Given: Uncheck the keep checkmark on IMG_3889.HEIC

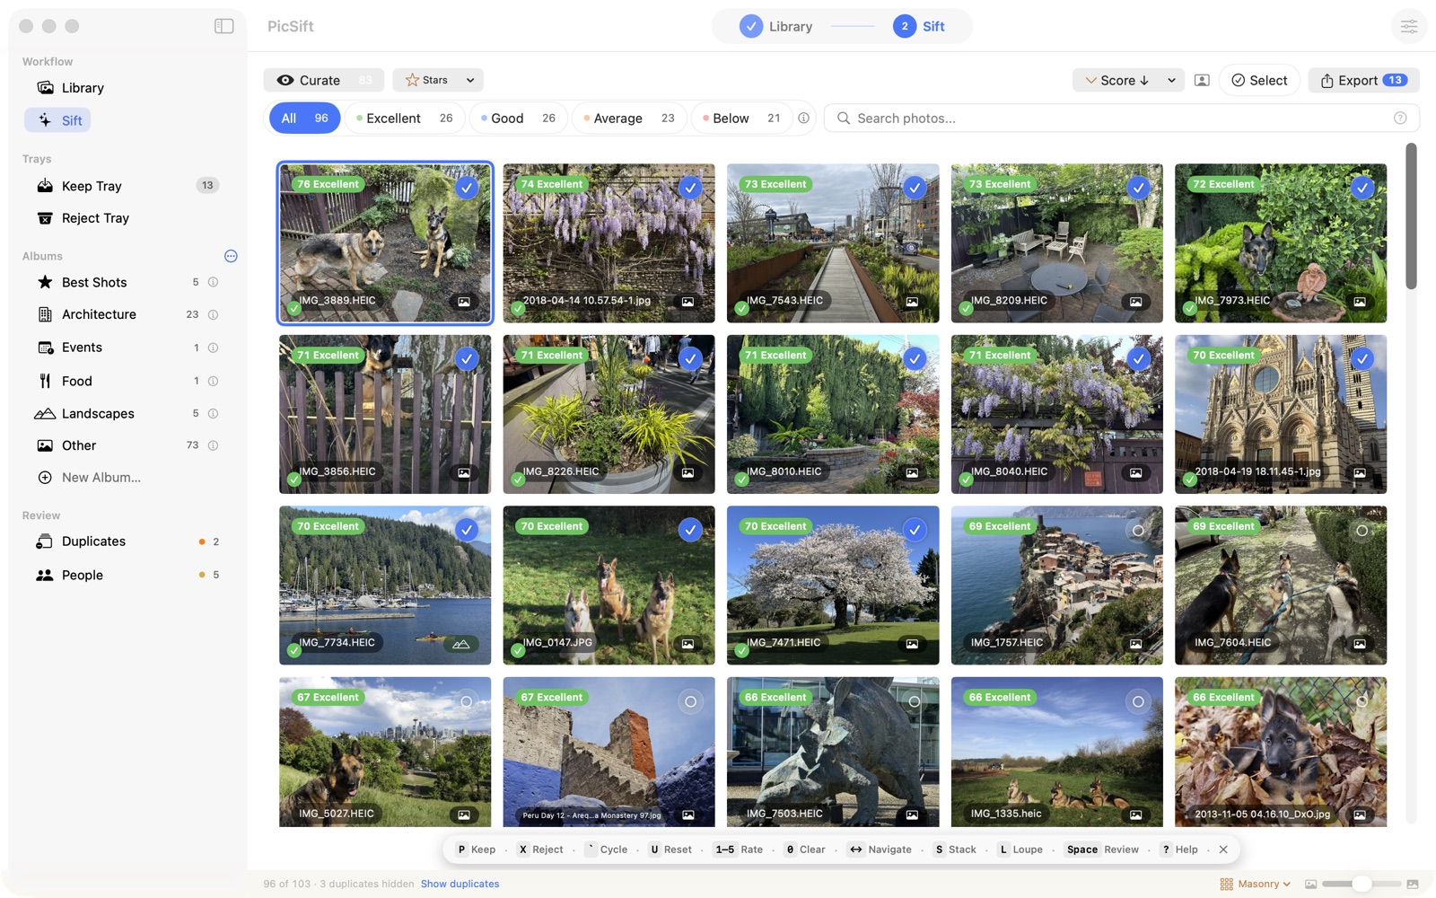Looking at the screenshot, I should 466,187.
